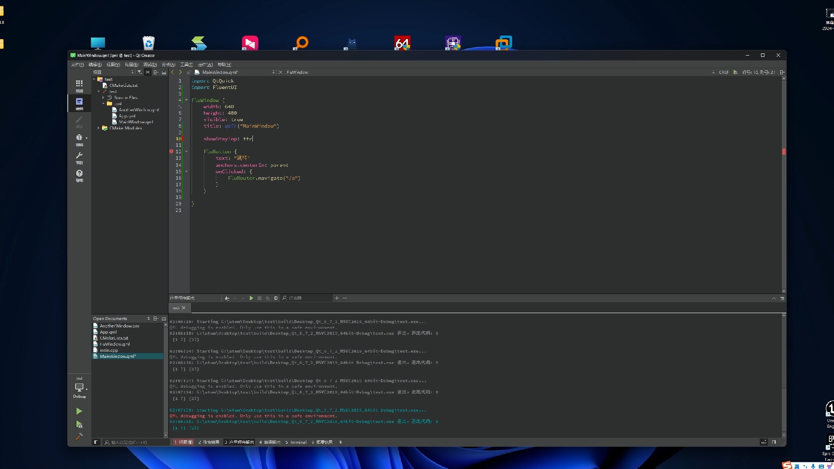Open the Build menu

point(132,64)
